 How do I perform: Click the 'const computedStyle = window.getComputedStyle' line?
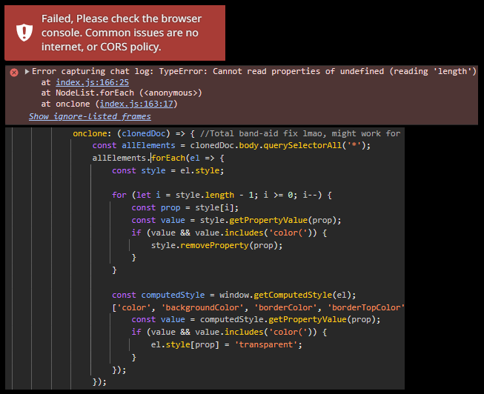tap(234, 295)
